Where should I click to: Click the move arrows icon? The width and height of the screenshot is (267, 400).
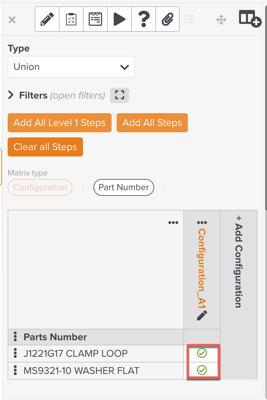221,20
